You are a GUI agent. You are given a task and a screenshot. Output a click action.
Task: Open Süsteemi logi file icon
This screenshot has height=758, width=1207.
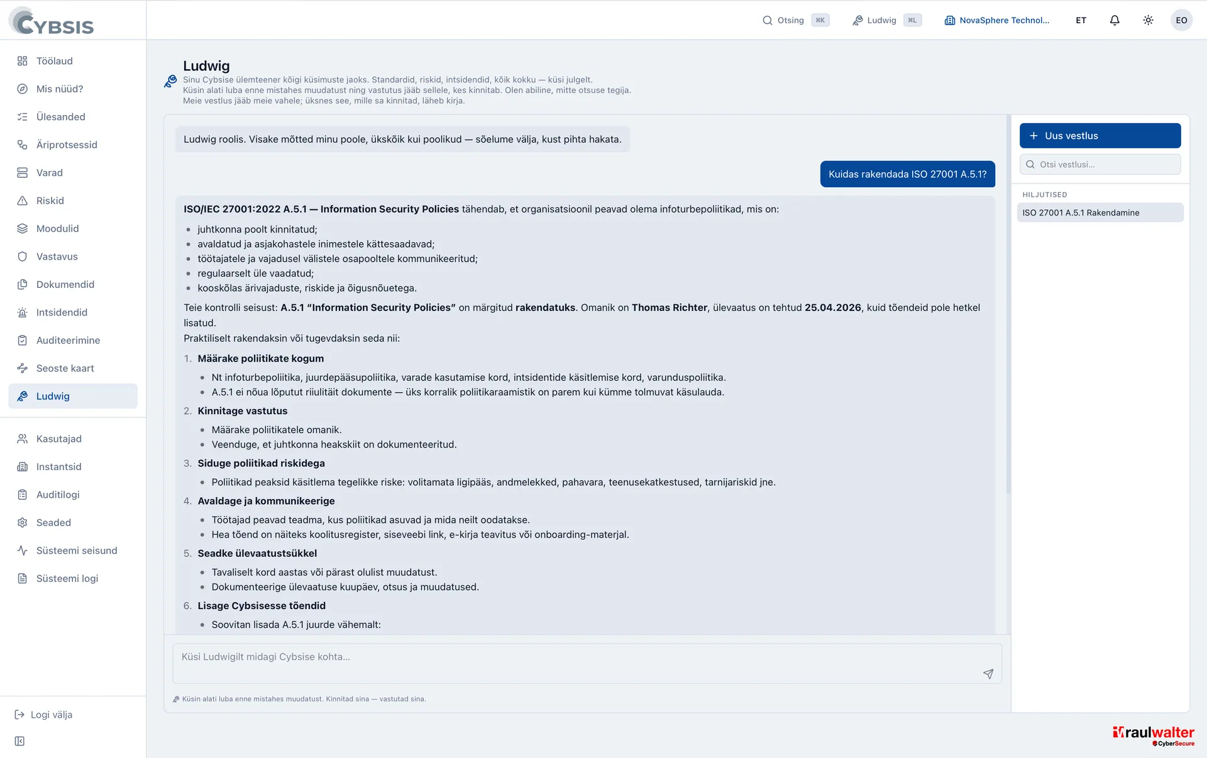pyautogui.click(x=22, y=579)
